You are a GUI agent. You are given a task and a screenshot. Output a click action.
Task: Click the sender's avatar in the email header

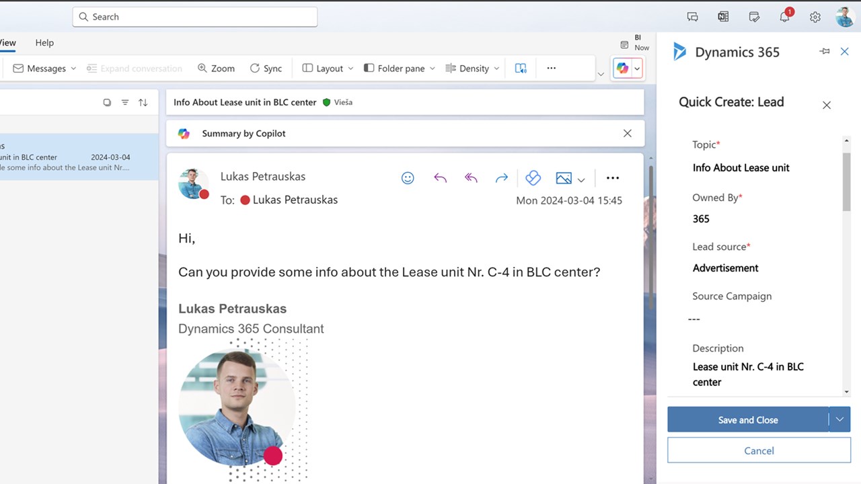point(194,184)
